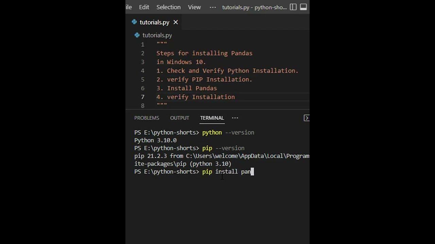Click 'python --version' command in terminal
This screenshot has width=435, height=244.
click(228, 133)
